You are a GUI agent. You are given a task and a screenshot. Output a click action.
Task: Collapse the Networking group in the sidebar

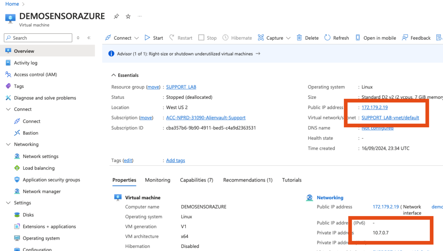(x=8, y=145)
